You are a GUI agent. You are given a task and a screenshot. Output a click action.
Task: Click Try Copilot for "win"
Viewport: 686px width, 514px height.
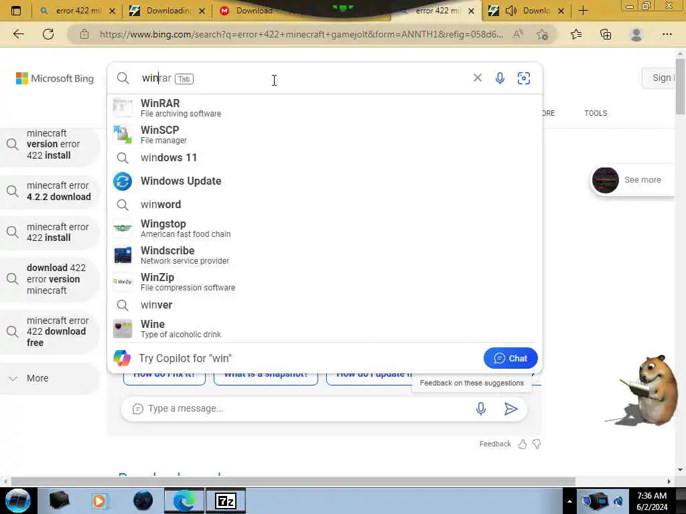(185, 358)
